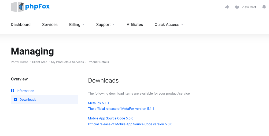Download Mobile App Source Code 5.0.0
Image resolution: width=269 pixels, height=136 pixels.
[111, 118]
